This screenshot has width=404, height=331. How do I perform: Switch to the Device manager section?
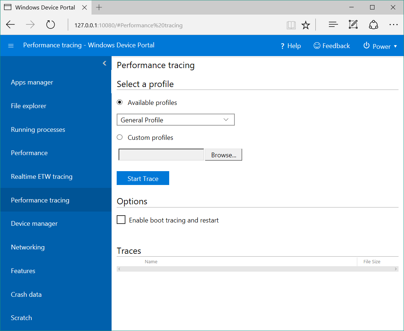click(x=34, y=223)
